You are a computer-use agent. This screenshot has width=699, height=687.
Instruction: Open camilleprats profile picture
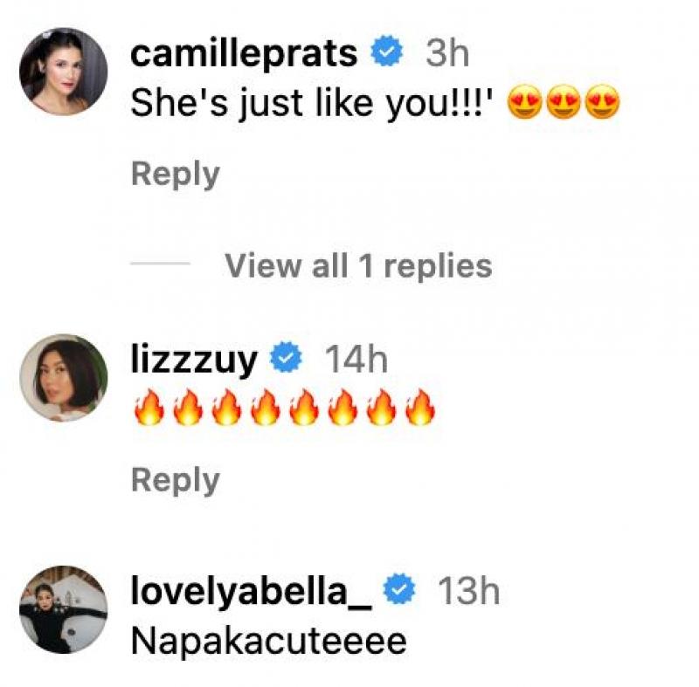pos(63,72)
